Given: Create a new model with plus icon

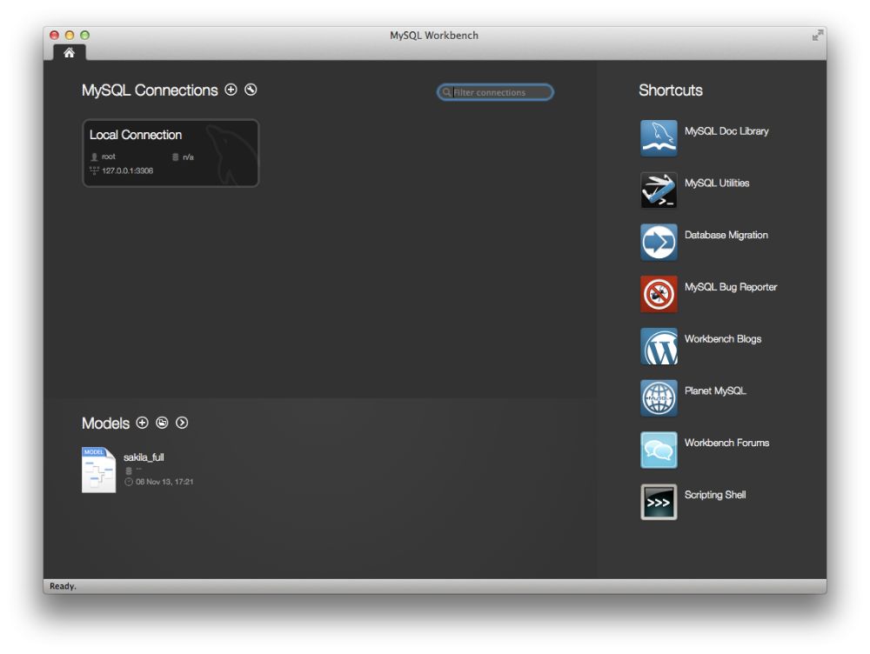Looking at the screenshot, I should (x=142, y=423).
